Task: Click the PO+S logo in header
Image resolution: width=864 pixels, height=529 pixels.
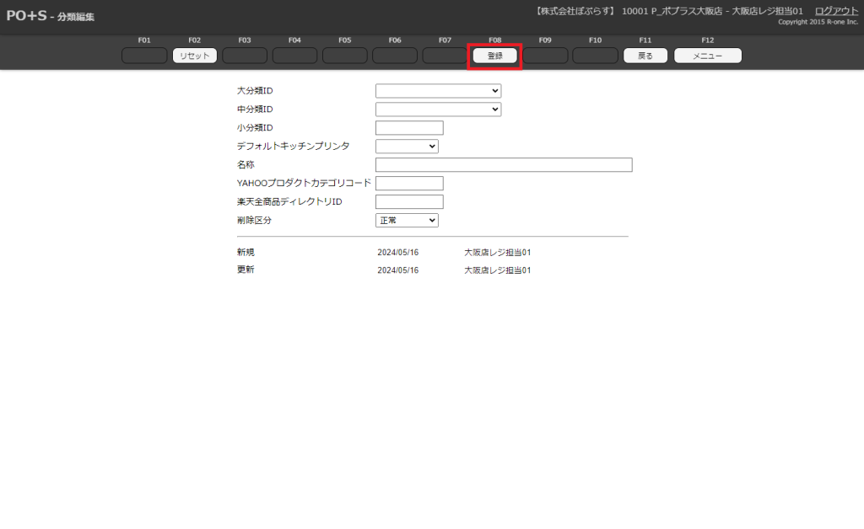Action: 26,15
